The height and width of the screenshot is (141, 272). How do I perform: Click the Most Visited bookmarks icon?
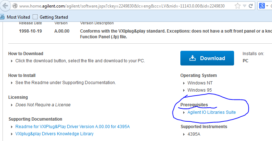2,17
